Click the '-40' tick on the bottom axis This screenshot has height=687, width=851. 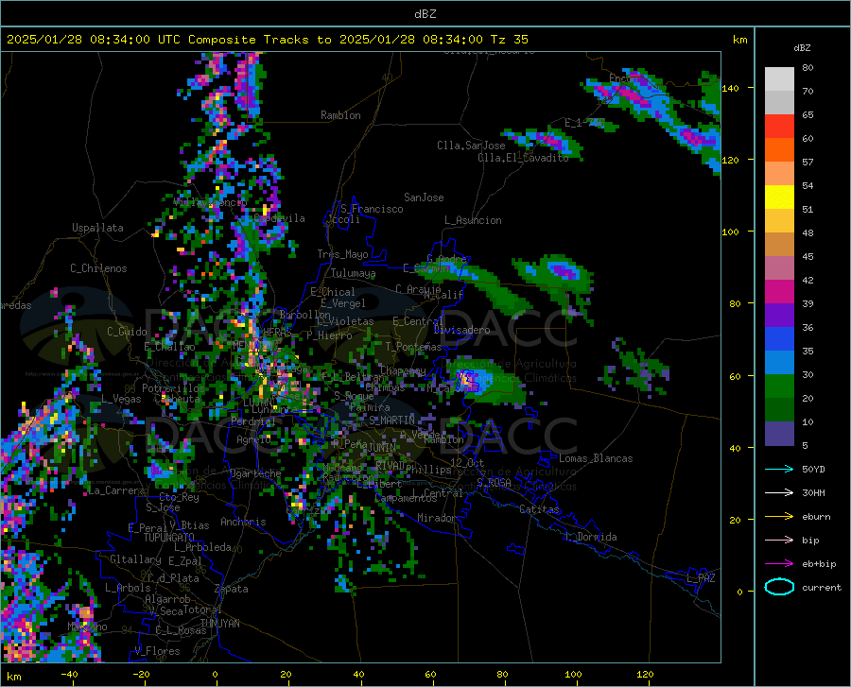[69, 675]
